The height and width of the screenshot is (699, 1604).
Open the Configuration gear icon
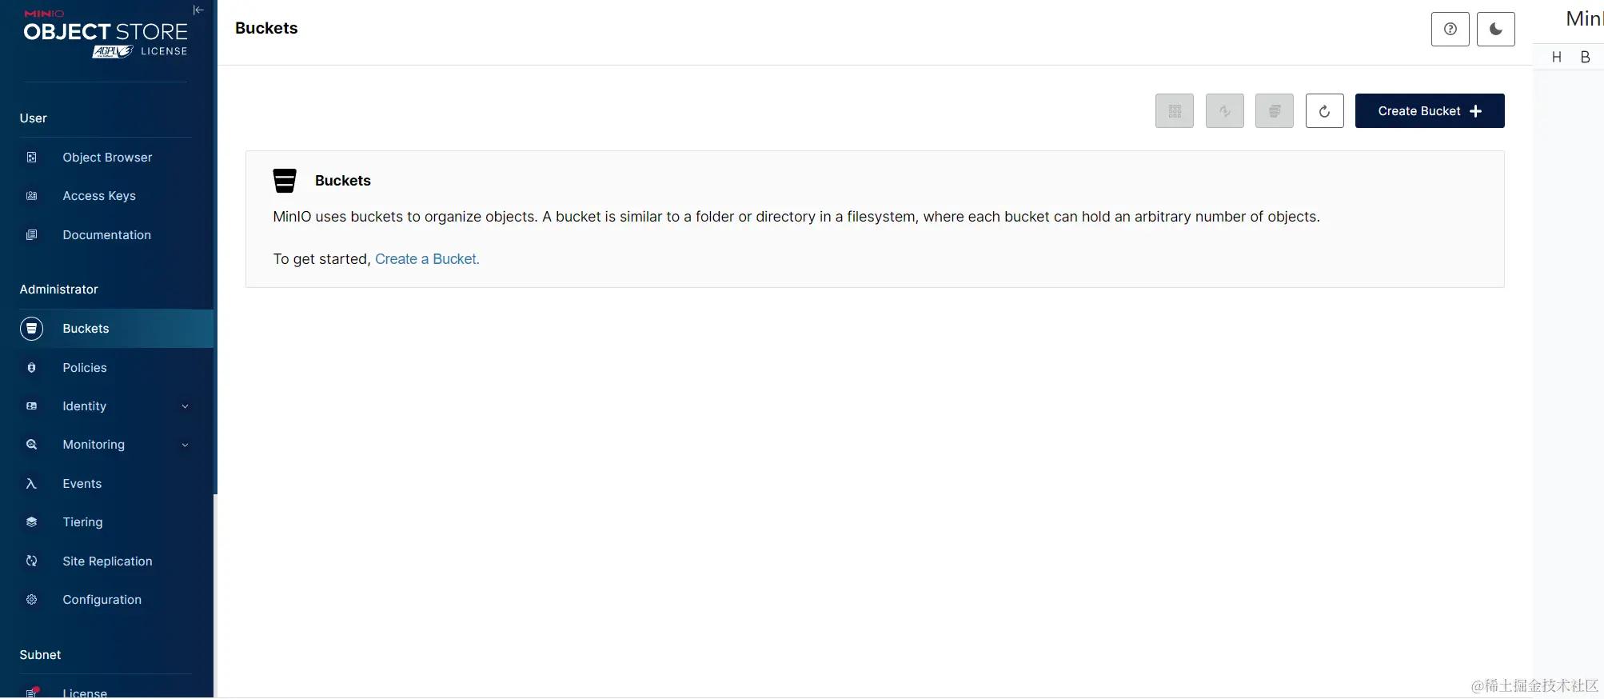[32, 600]
